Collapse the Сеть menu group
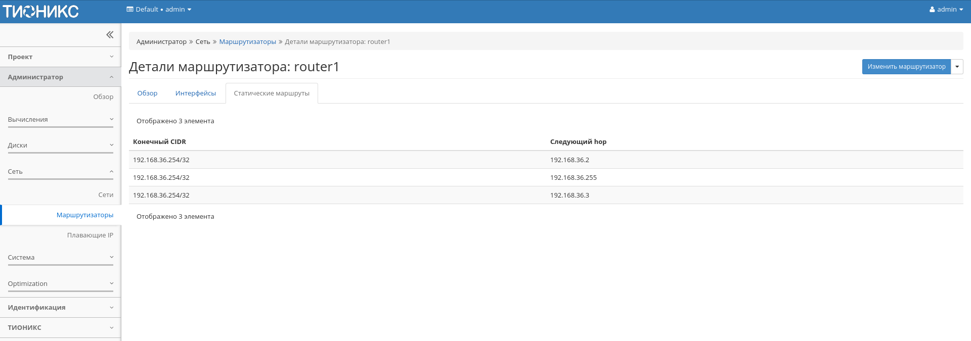Viewport: 971px width, 341px height. pos(60,172)
